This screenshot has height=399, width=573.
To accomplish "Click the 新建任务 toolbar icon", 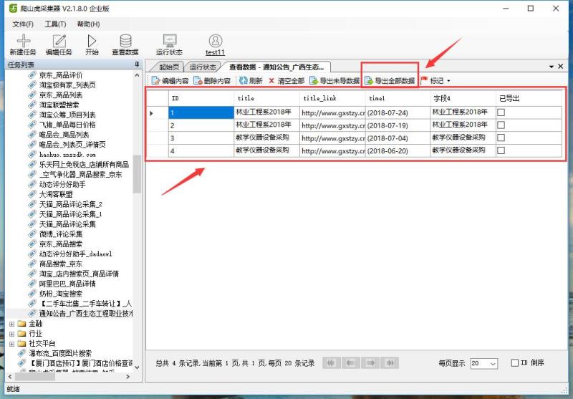I will [23, 44].
